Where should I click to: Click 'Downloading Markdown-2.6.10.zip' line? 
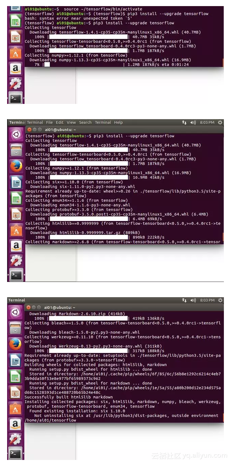(x=77, y=314)
